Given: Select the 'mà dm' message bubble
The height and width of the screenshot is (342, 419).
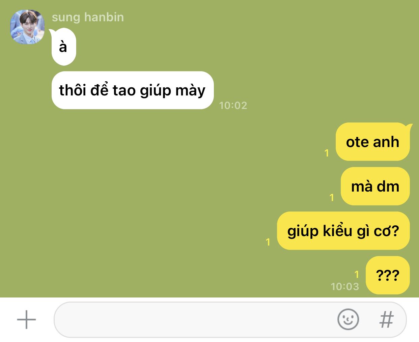Looking at the screenshot, I should coord(375,186).
